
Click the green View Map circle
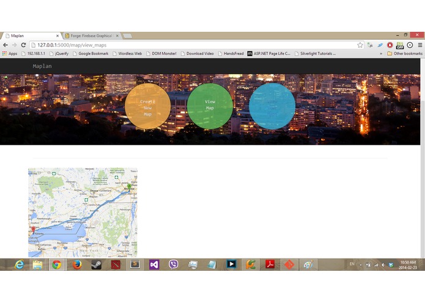pos(210,106)
